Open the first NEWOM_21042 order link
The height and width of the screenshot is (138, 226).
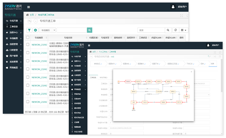(x=39, y=45)
